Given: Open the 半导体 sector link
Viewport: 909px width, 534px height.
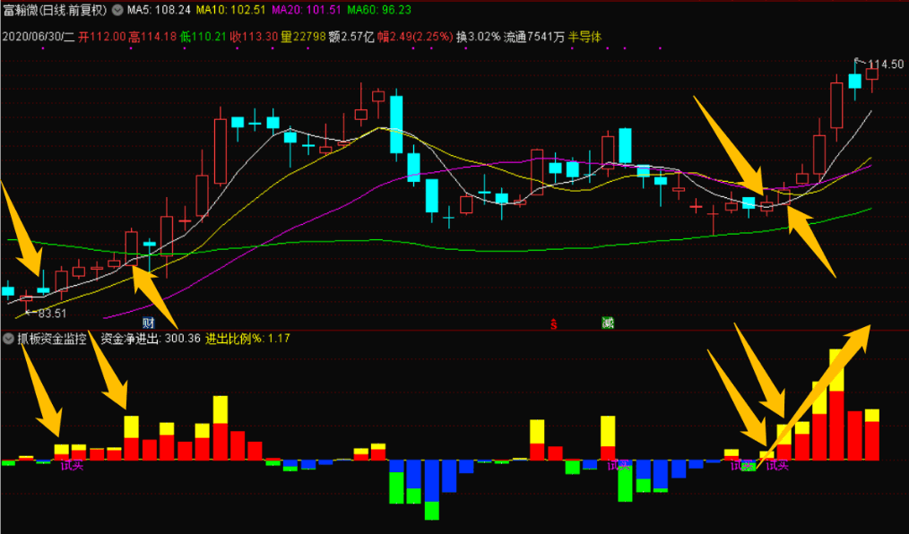Looking at the screenshot, I should click(585, 37).
